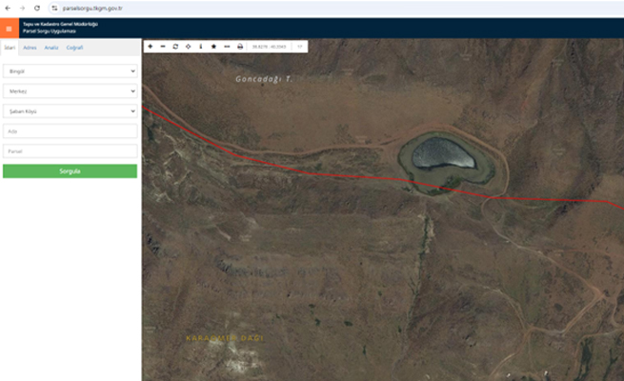Open the Şaban Köyü neighborhood dropdown

(x=70, y=110)
